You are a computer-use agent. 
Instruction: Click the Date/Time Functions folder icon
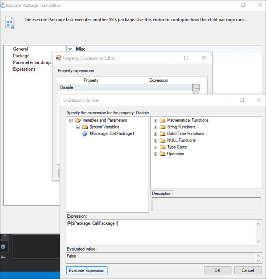[x=162, y=134]
